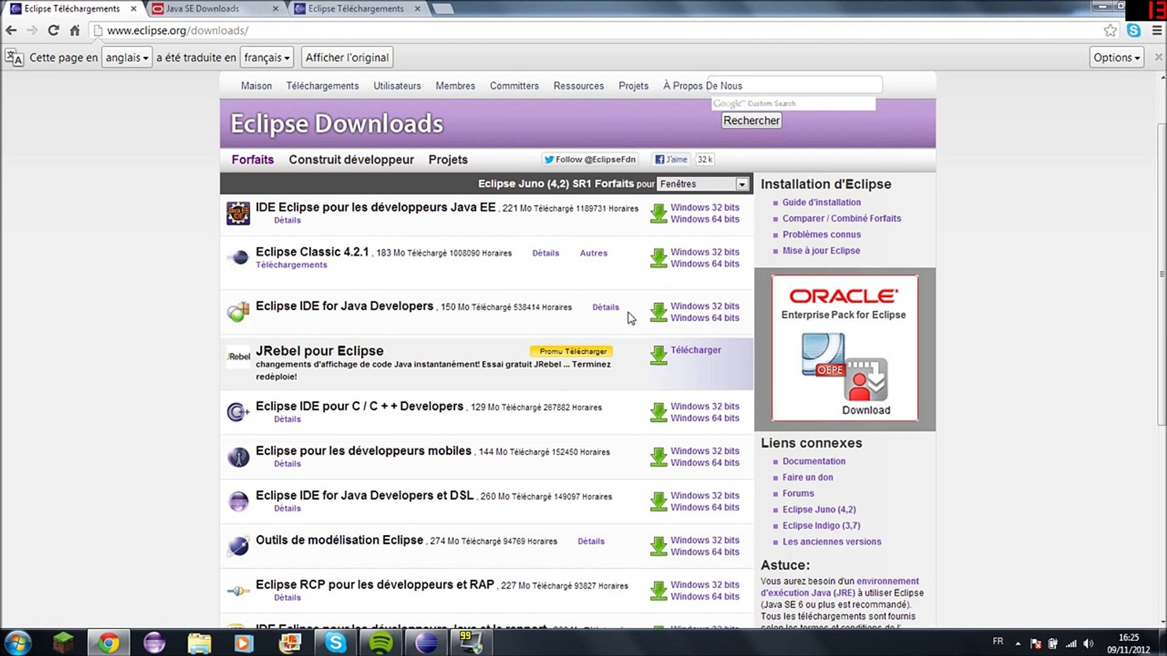
Task: Open the platform dropdown showing 'Fenêtres'
Action: [703, 184]
